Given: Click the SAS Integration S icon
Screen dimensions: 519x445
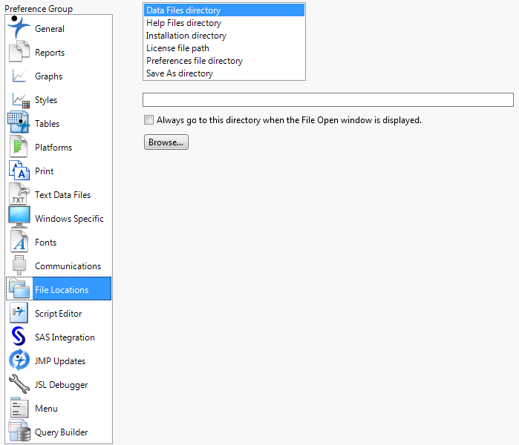Looking at the screenshot, I should coord(19,336).
